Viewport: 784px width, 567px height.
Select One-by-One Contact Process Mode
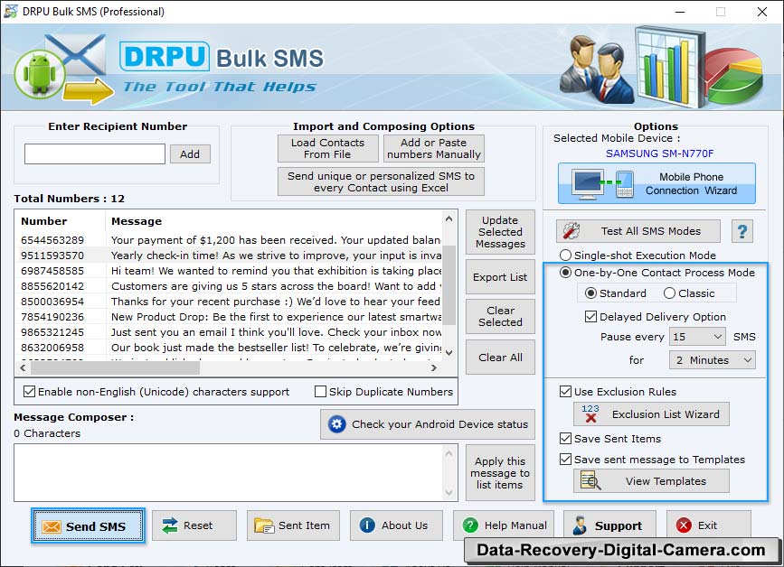[565, 273]
